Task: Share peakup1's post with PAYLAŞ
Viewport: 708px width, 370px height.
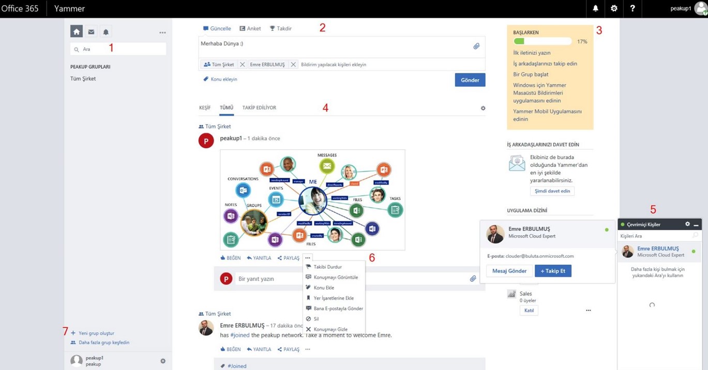Action: (289, 258)
